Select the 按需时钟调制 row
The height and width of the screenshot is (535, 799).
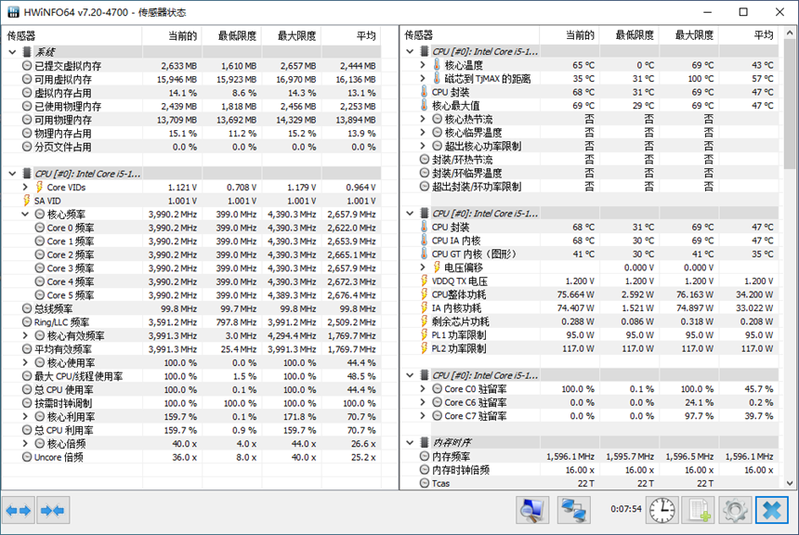click(191, 403)
